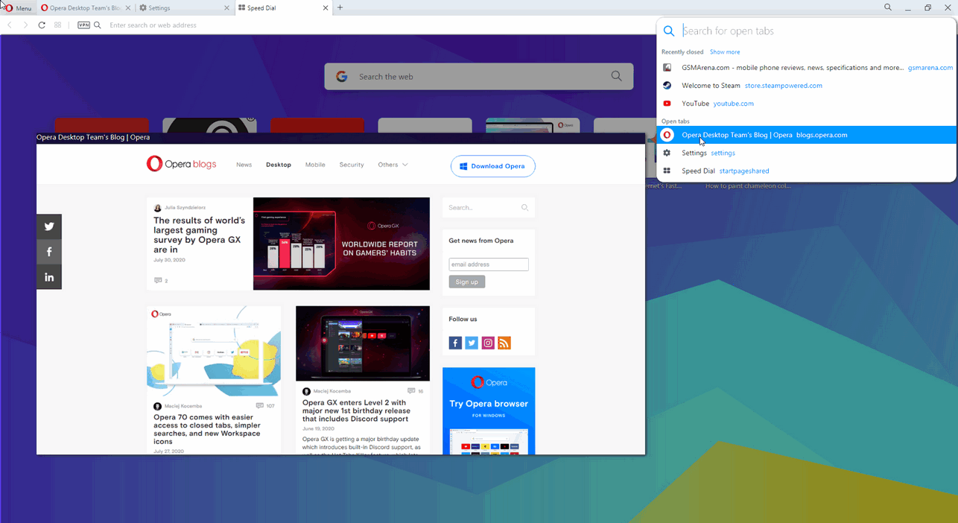Toggle the VPN badge in address bar
The height and width of the screenshot is (523, 958).
[83, 25]
